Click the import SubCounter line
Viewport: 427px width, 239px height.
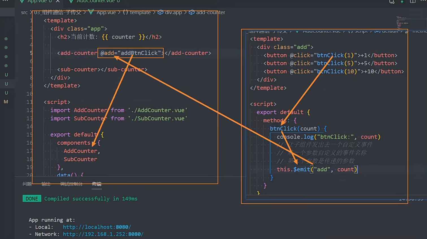(119, 119)
